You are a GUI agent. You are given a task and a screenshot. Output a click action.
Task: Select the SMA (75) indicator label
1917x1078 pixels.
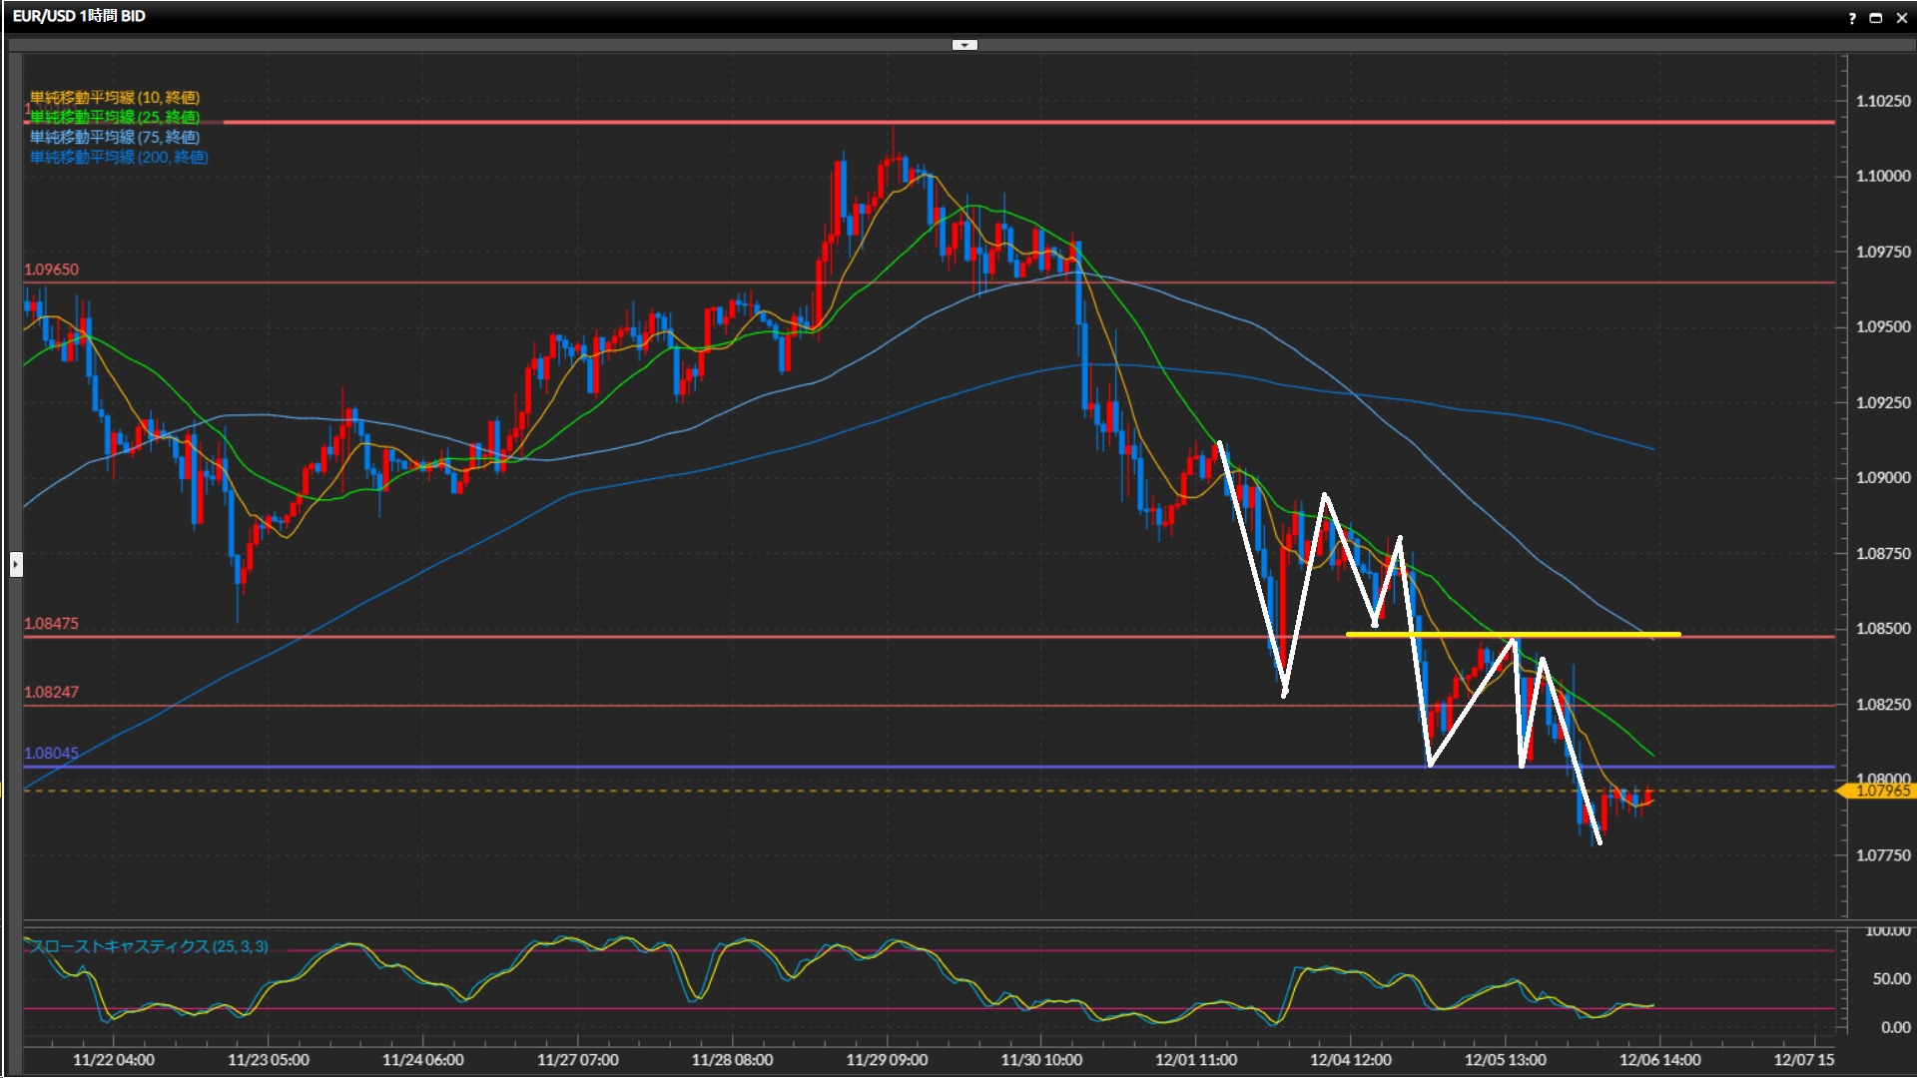tap(115, 137)
